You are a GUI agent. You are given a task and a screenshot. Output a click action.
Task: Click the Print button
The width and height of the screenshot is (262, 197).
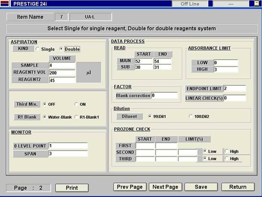[x=72, y=188]
